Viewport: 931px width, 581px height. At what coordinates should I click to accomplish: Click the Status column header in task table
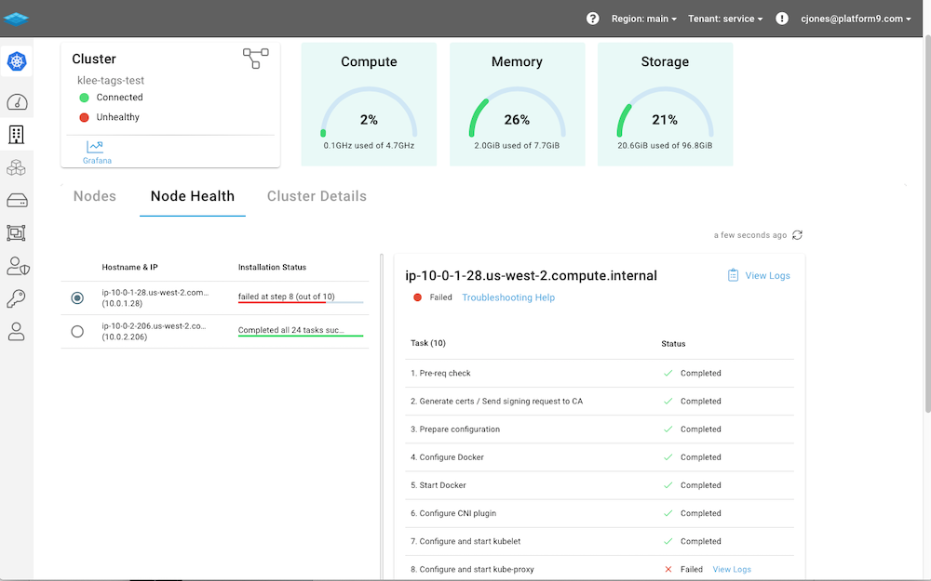[673, 344]
